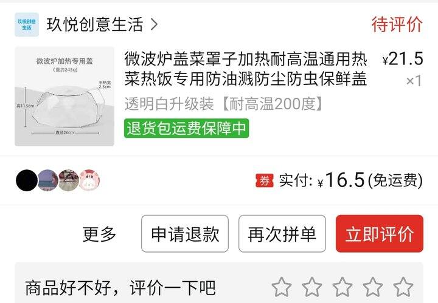Expand the 更多 options menu
The width and height of the screenshot is (438, 303).
(99, 234)
